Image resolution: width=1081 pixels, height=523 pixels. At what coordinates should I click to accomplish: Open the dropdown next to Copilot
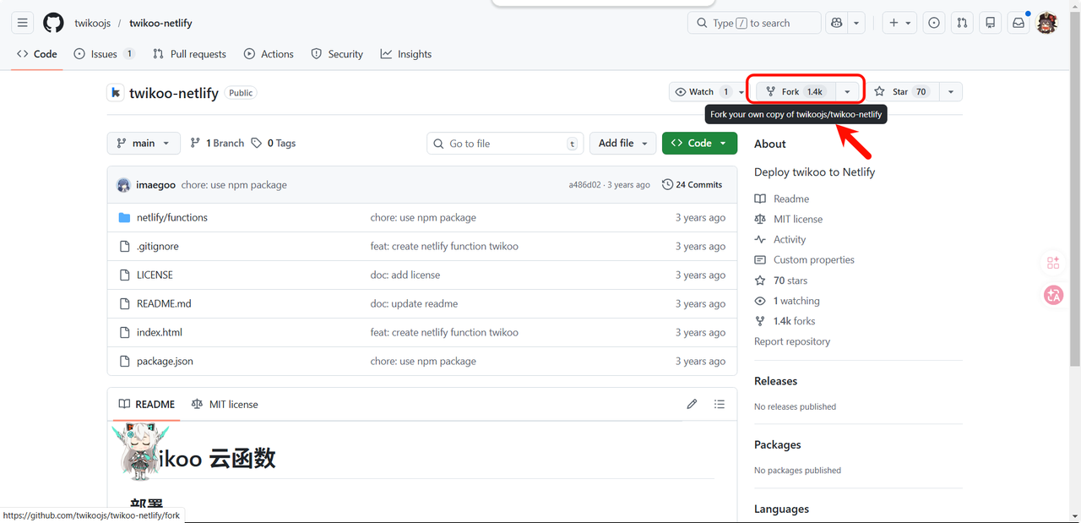pos(856,23)
